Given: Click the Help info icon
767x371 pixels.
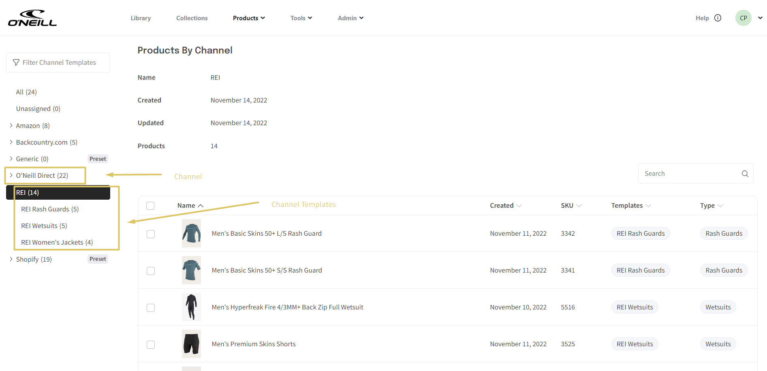Looking at the screenshot, I should (x=718, y=18).
